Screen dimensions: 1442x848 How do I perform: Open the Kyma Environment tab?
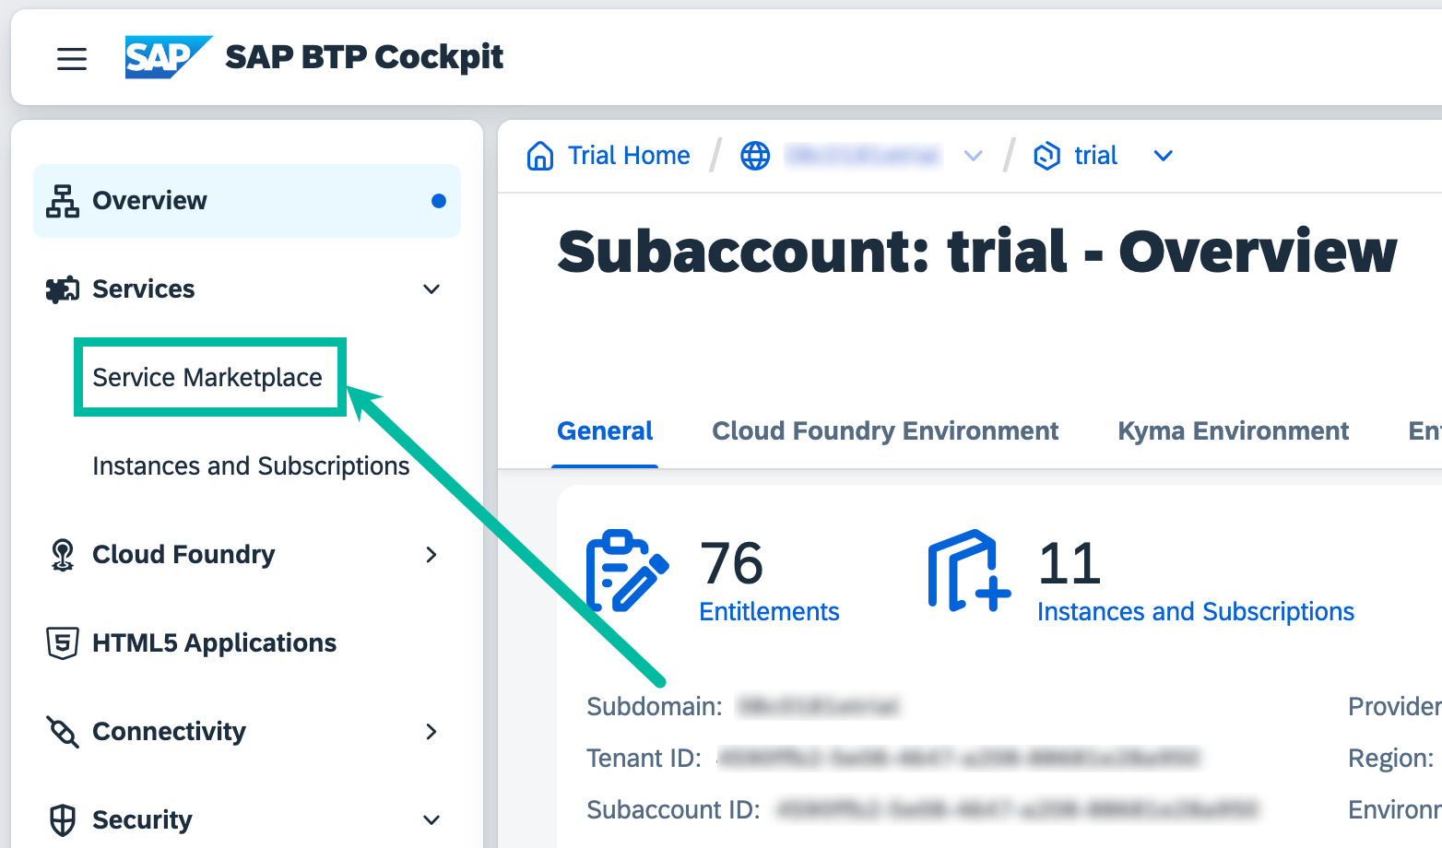[1233, 430]
